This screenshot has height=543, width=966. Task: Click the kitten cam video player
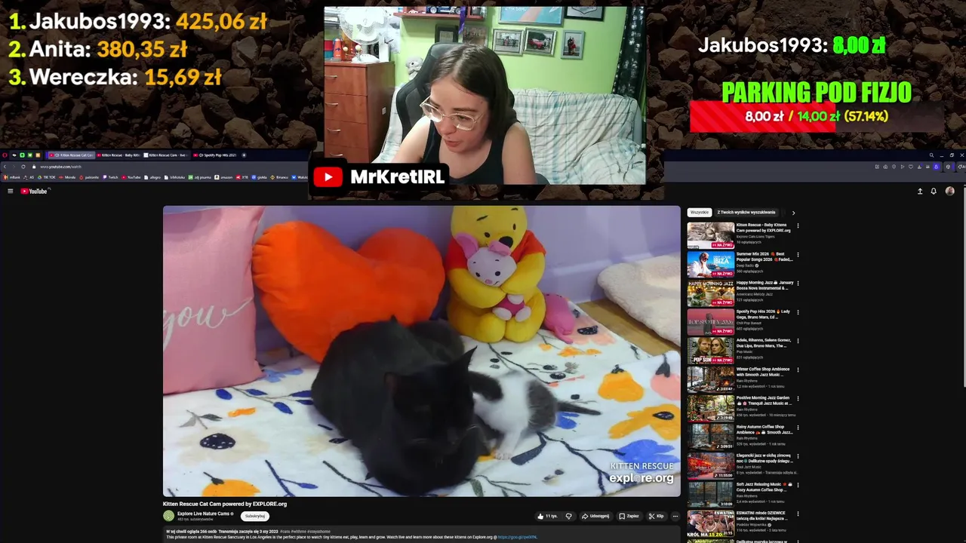[421, 351]
